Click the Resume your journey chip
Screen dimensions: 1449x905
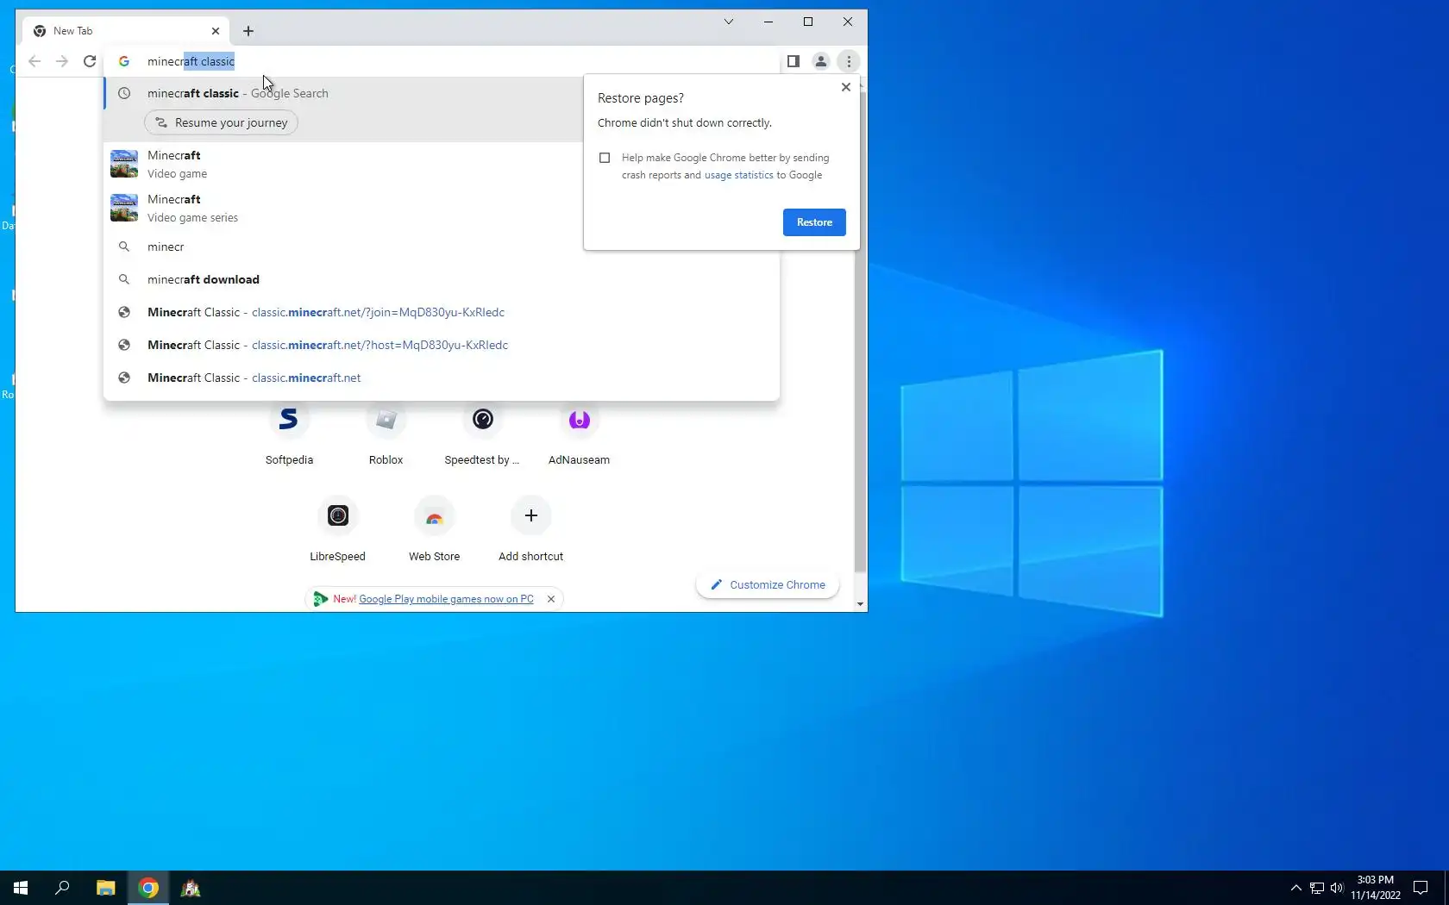point(222,122)
